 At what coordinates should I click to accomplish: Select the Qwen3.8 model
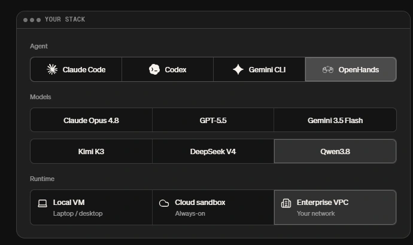(x=335, y=151)
